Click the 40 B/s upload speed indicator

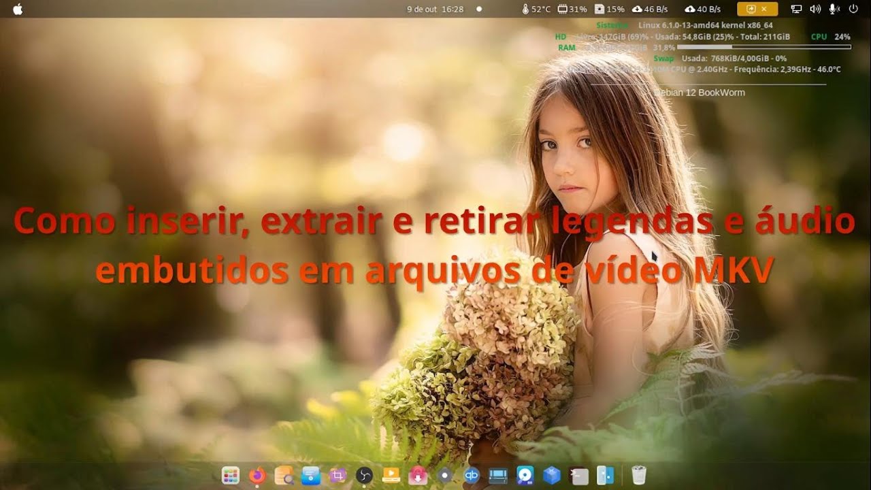click(703, 9)
